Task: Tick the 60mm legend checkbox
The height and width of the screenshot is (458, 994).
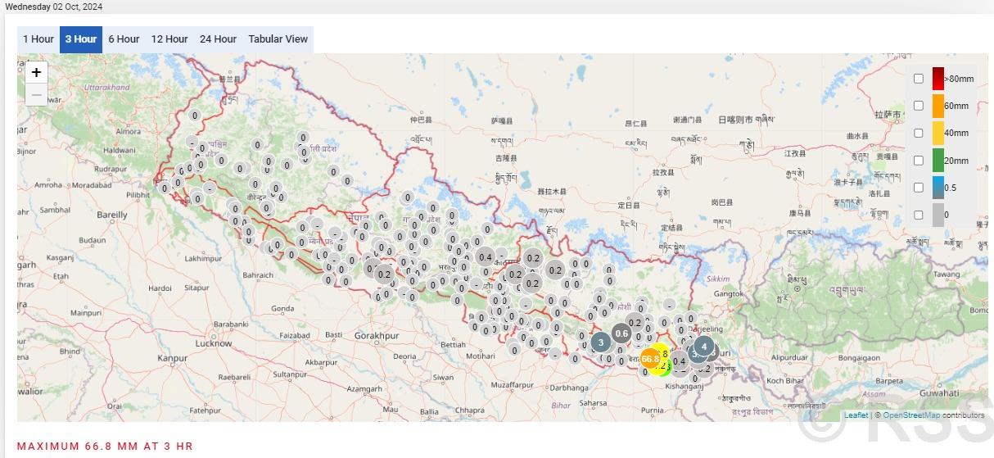Action: pos(919,106)
